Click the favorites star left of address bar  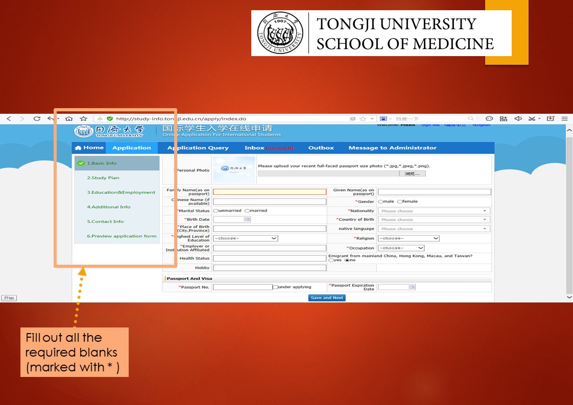(x=84, y=118)
